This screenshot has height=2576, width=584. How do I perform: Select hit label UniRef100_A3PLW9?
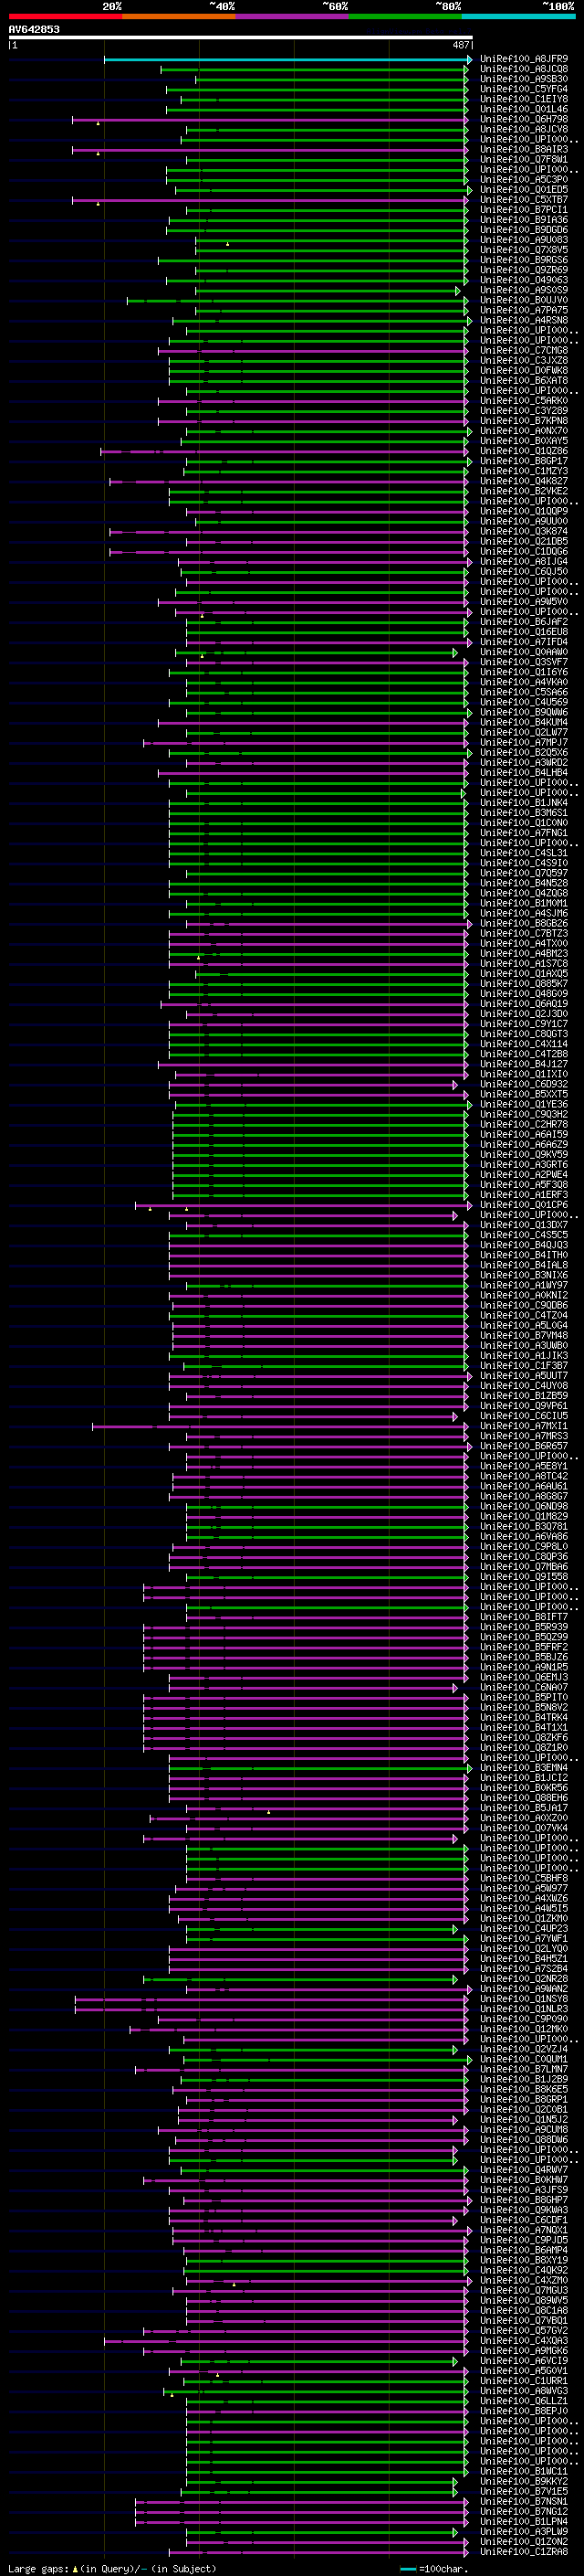(524, 2532)
